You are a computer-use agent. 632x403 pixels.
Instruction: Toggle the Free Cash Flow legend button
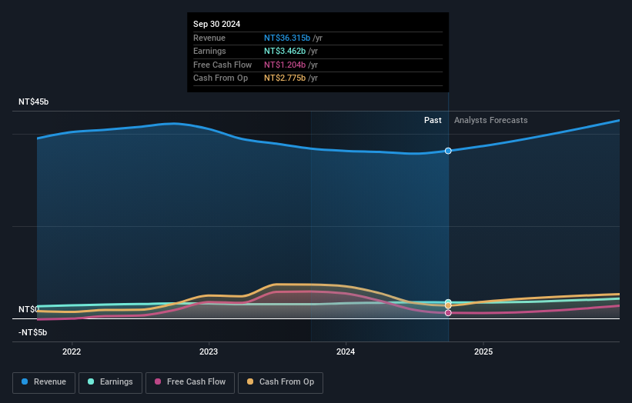click(190, 382)
